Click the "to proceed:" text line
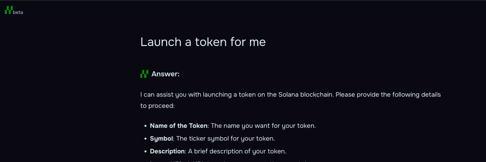This screenshot has height=162, width=486. coord(157,106)
